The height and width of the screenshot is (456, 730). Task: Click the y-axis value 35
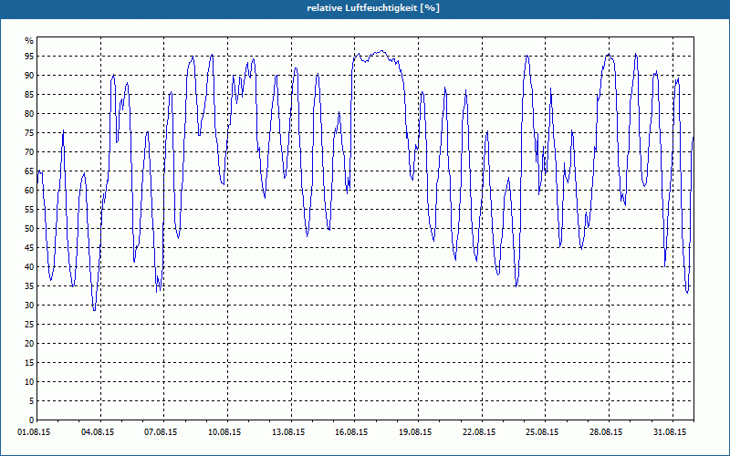tap(29, 286)
